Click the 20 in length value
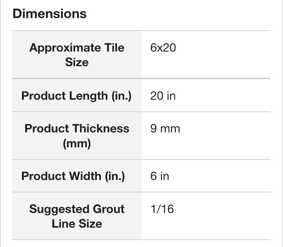283x247 pixels. tap(163, 96)
